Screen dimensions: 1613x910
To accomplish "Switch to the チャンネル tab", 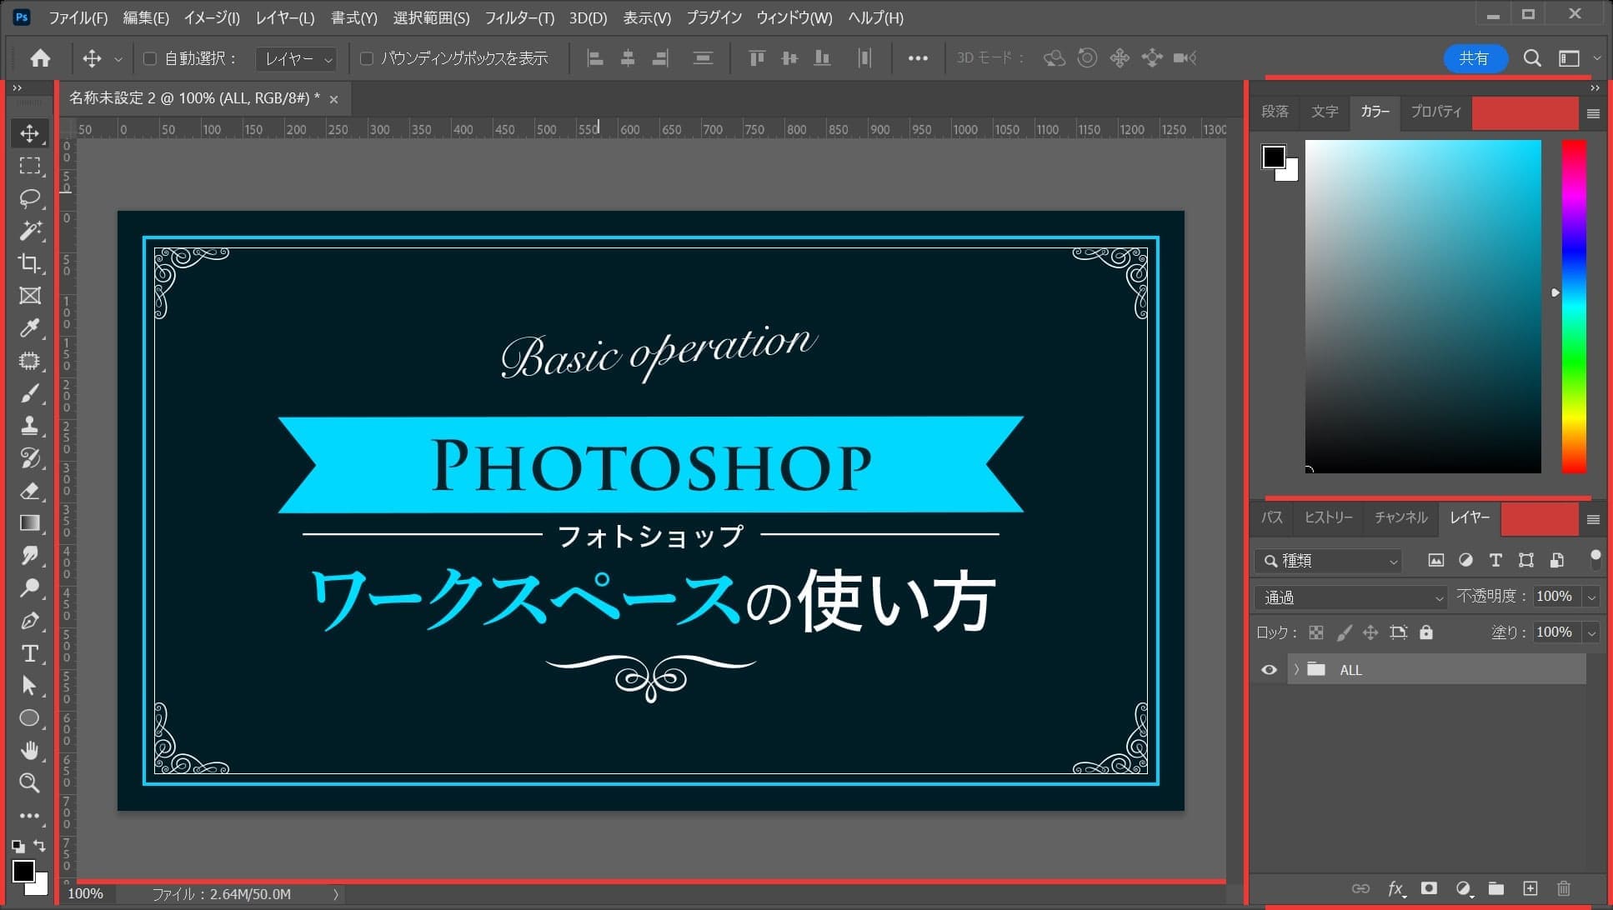I will [1400, 517].
